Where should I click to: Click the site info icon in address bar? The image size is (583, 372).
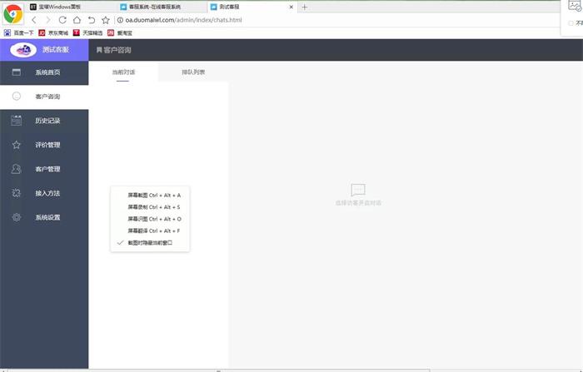pos(120,20)
